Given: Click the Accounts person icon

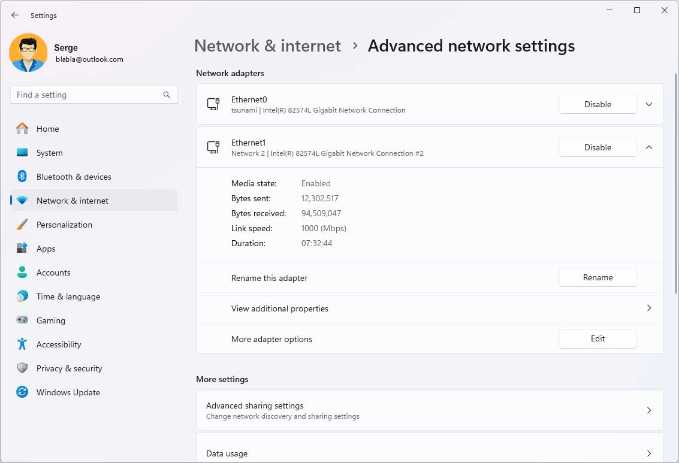Looking at the screenshot, I should click(x=22, y=273).
